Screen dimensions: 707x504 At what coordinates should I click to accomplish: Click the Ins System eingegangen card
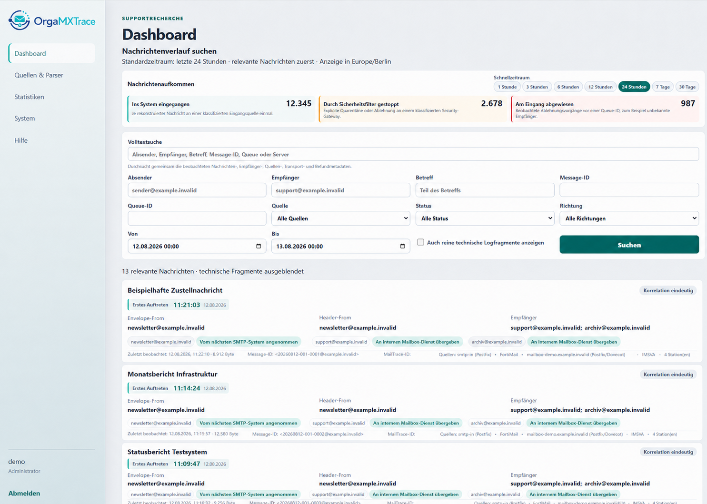coord(221,109)
